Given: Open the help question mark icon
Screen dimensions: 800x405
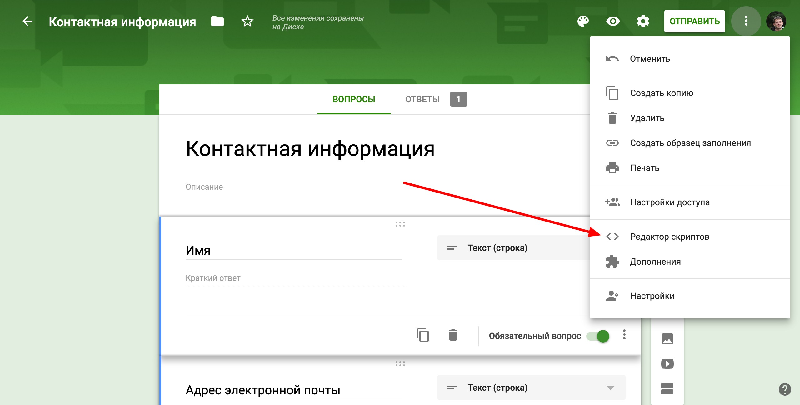Looking at the screenshot, I should 785,389.
